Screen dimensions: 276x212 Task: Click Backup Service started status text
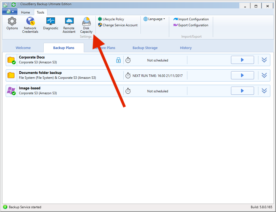25,207
